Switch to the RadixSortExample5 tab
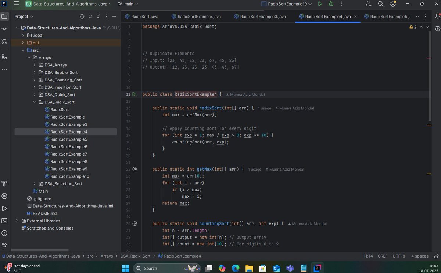This screenshot has height=273, width=441. [x=387, y=17]
